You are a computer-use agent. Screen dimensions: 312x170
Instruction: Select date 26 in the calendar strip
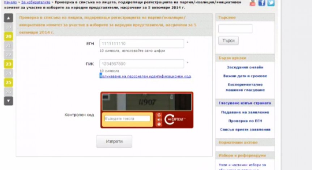click(x=8, y=92)
